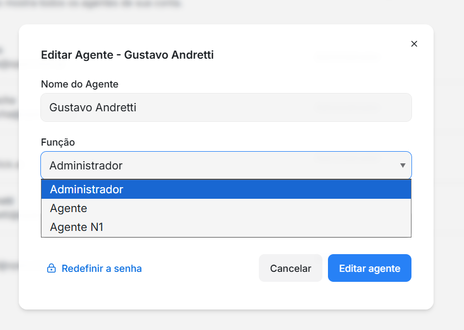
Task: Confirm with the Editar agente button
Action: coord(369,269)
